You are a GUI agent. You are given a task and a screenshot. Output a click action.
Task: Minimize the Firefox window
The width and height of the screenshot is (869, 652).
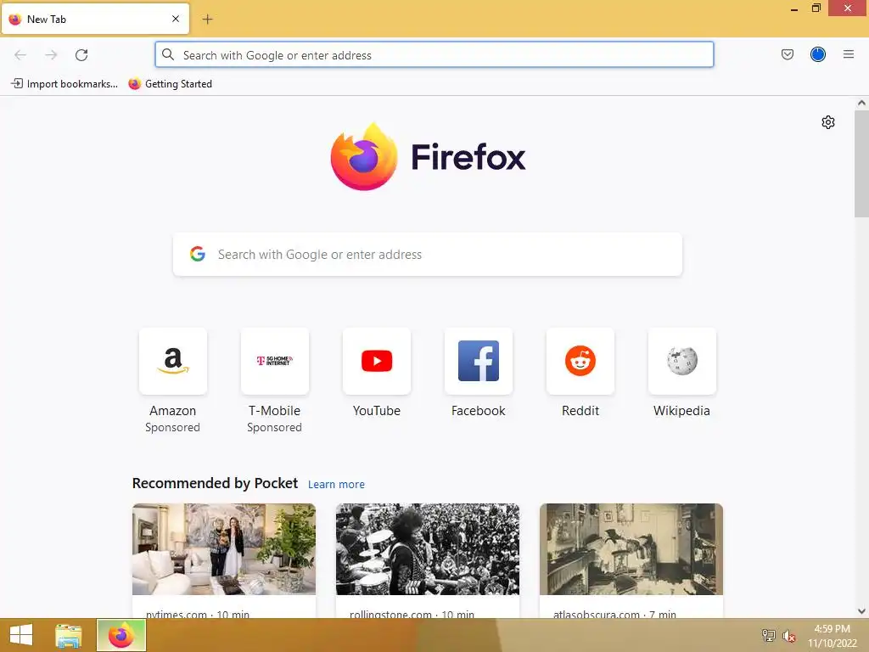[793, 8]
